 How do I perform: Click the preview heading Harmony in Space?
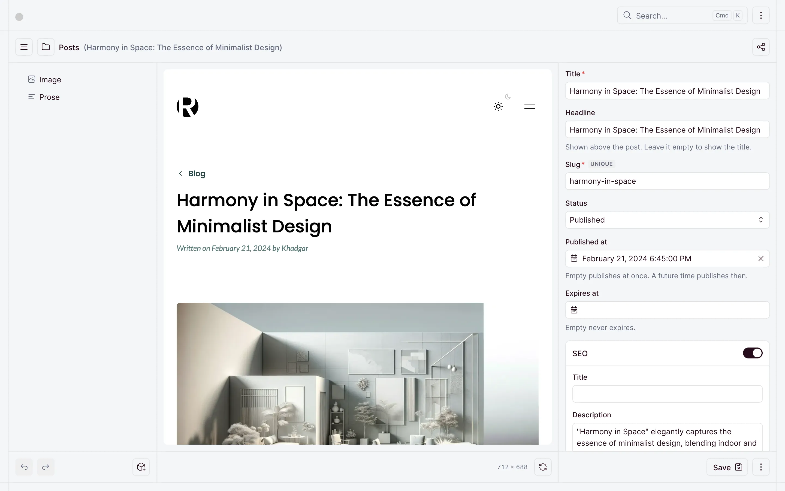click(x=326, y=213)
